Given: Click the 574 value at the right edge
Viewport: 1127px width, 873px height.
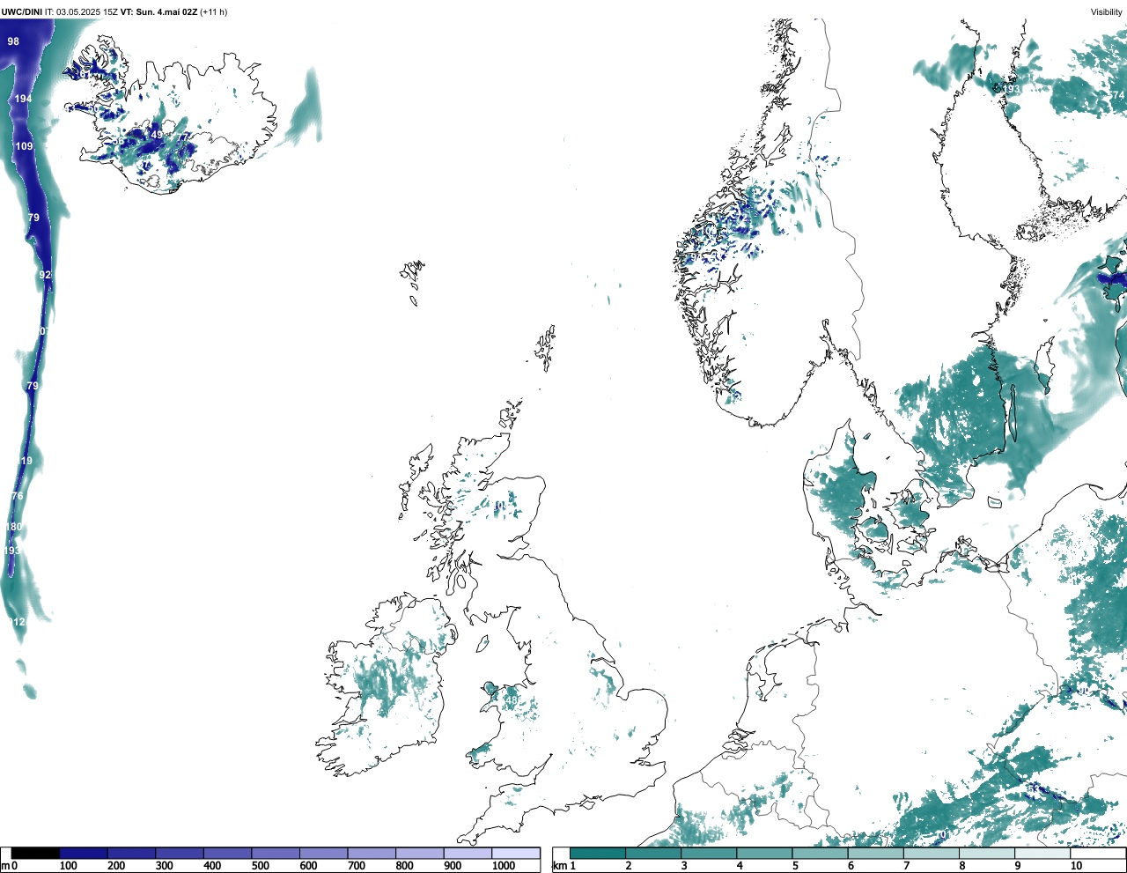Looking at the screenshot, I should click(x=1116, y=95).
